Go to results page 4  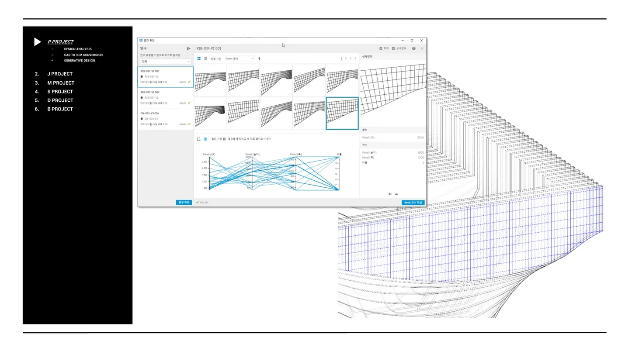point(355,58)
